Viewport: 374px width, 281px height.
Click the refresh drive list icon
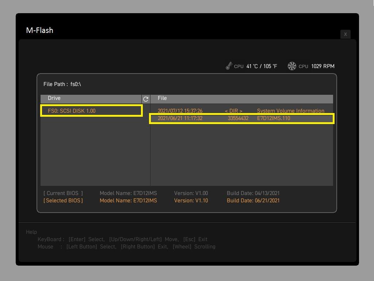pos(146,99)
